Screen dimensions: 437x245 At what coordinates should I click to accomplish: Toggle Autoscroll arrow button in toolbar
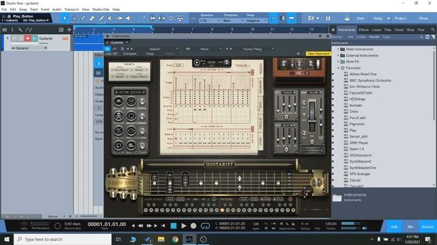(x=292, y=18)
